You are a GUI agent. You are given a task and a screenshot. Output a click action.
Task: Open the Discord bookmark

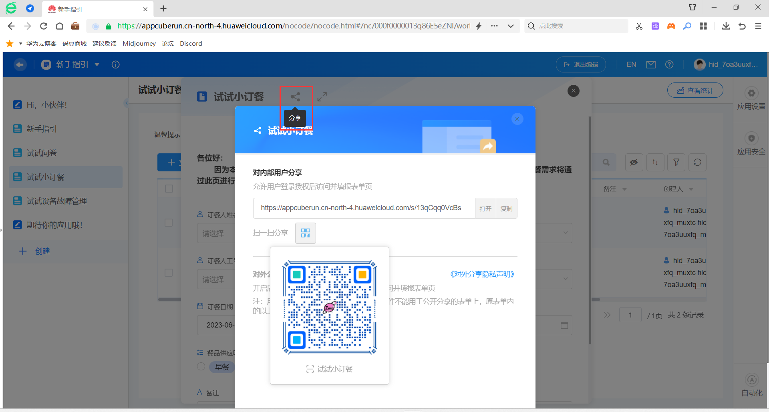point(191,43)
